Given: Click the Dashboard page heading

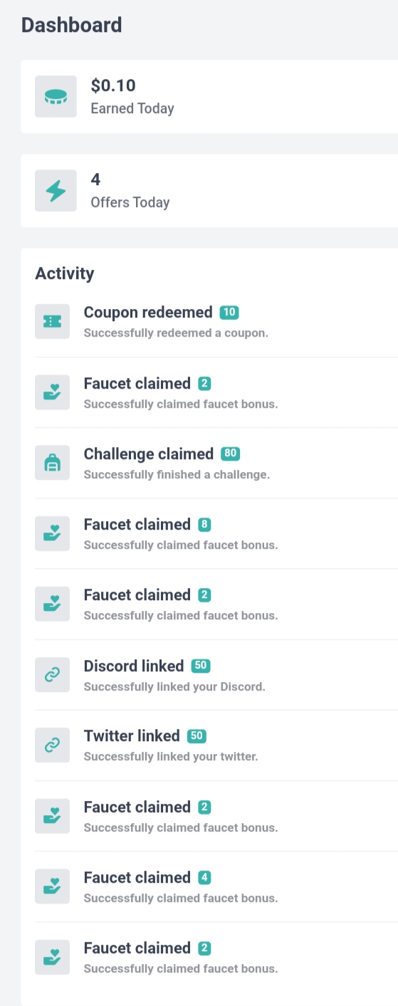Looking at the screenshot, I should coord(72,25).
